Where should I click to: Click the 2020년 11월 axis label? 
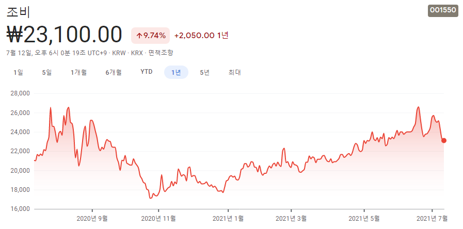[158, 218]
